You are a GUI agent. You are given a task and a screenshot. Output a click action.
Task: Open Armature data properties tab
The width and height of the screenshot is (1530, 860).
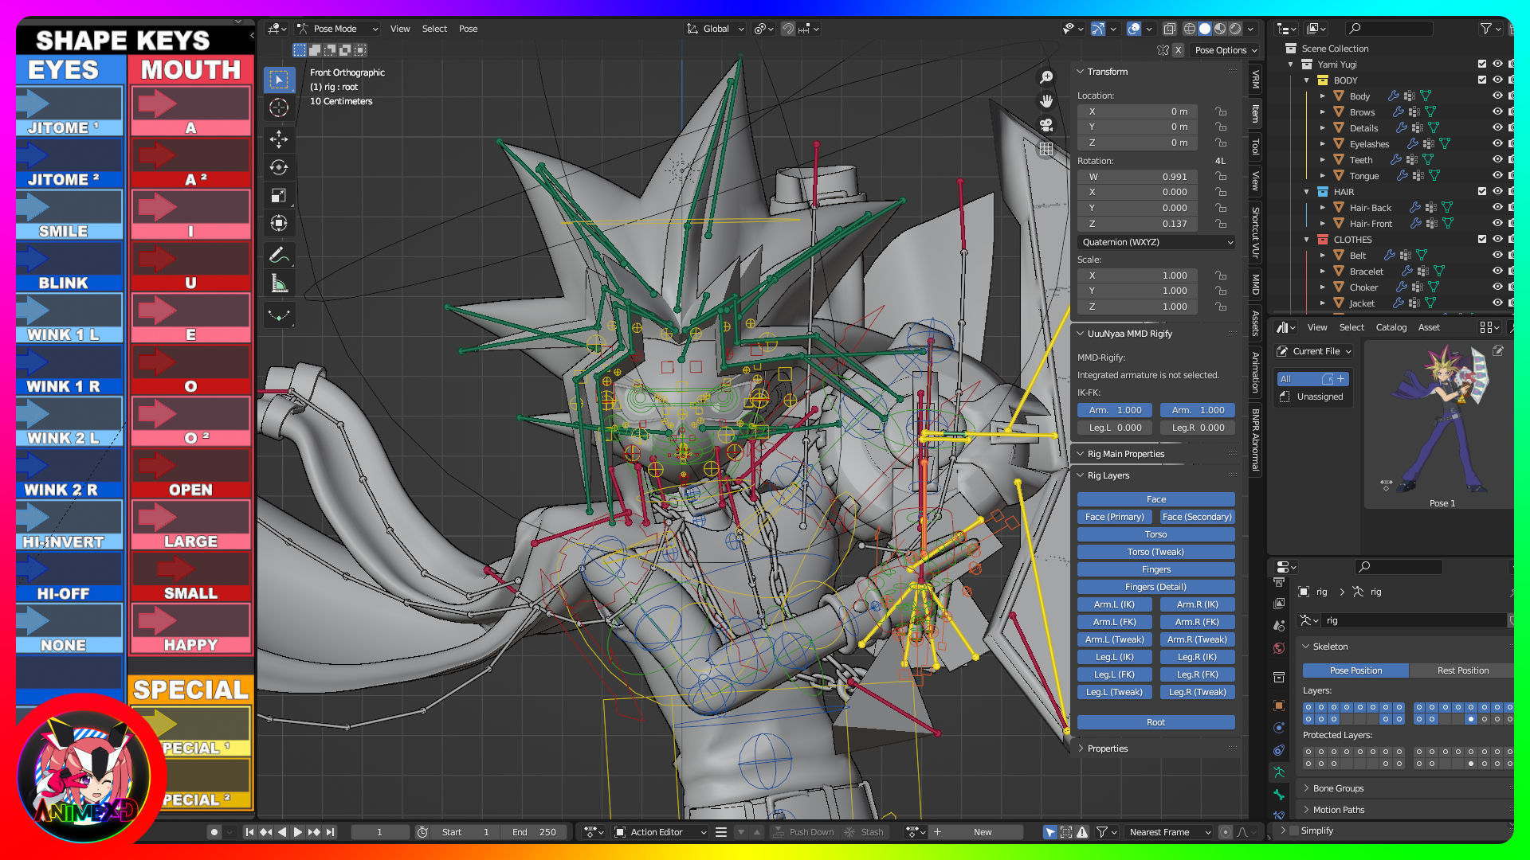pyautogui.click(x=1279, y=772)
